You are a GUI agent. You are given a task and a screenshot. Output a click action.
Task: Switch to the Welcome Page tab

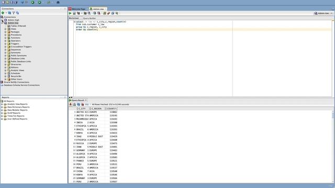point(77,9)
